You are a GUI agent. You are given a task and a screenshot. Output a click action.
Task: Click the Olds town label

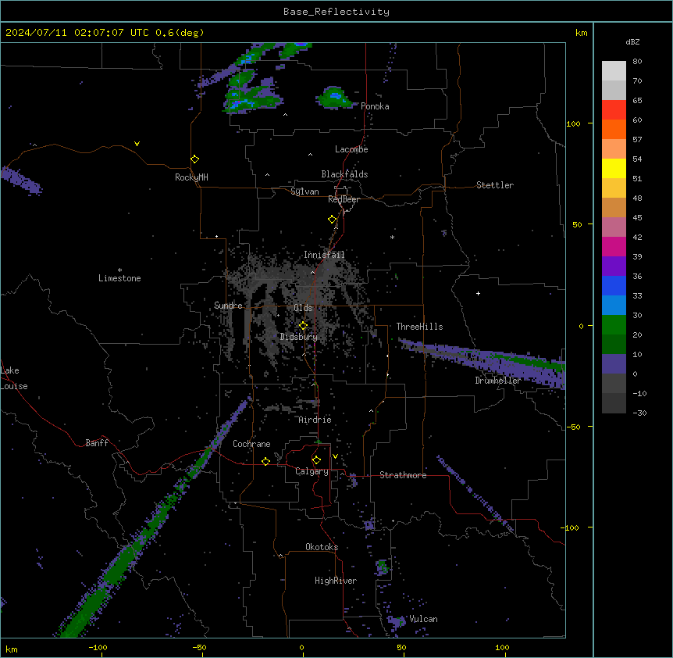pyautogui.click(x=303, y=308)
